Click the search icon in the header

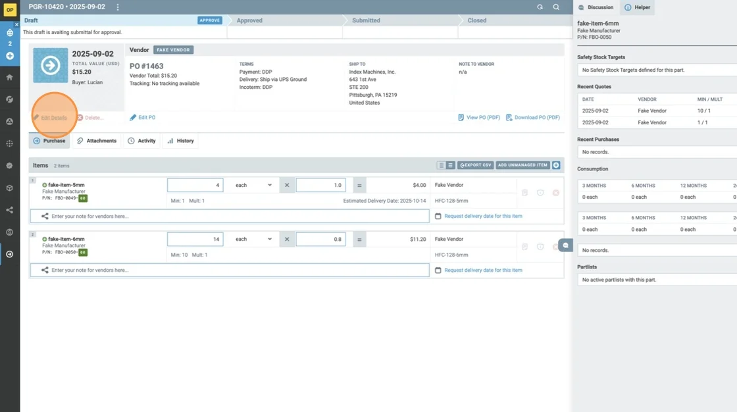(556, 7)
